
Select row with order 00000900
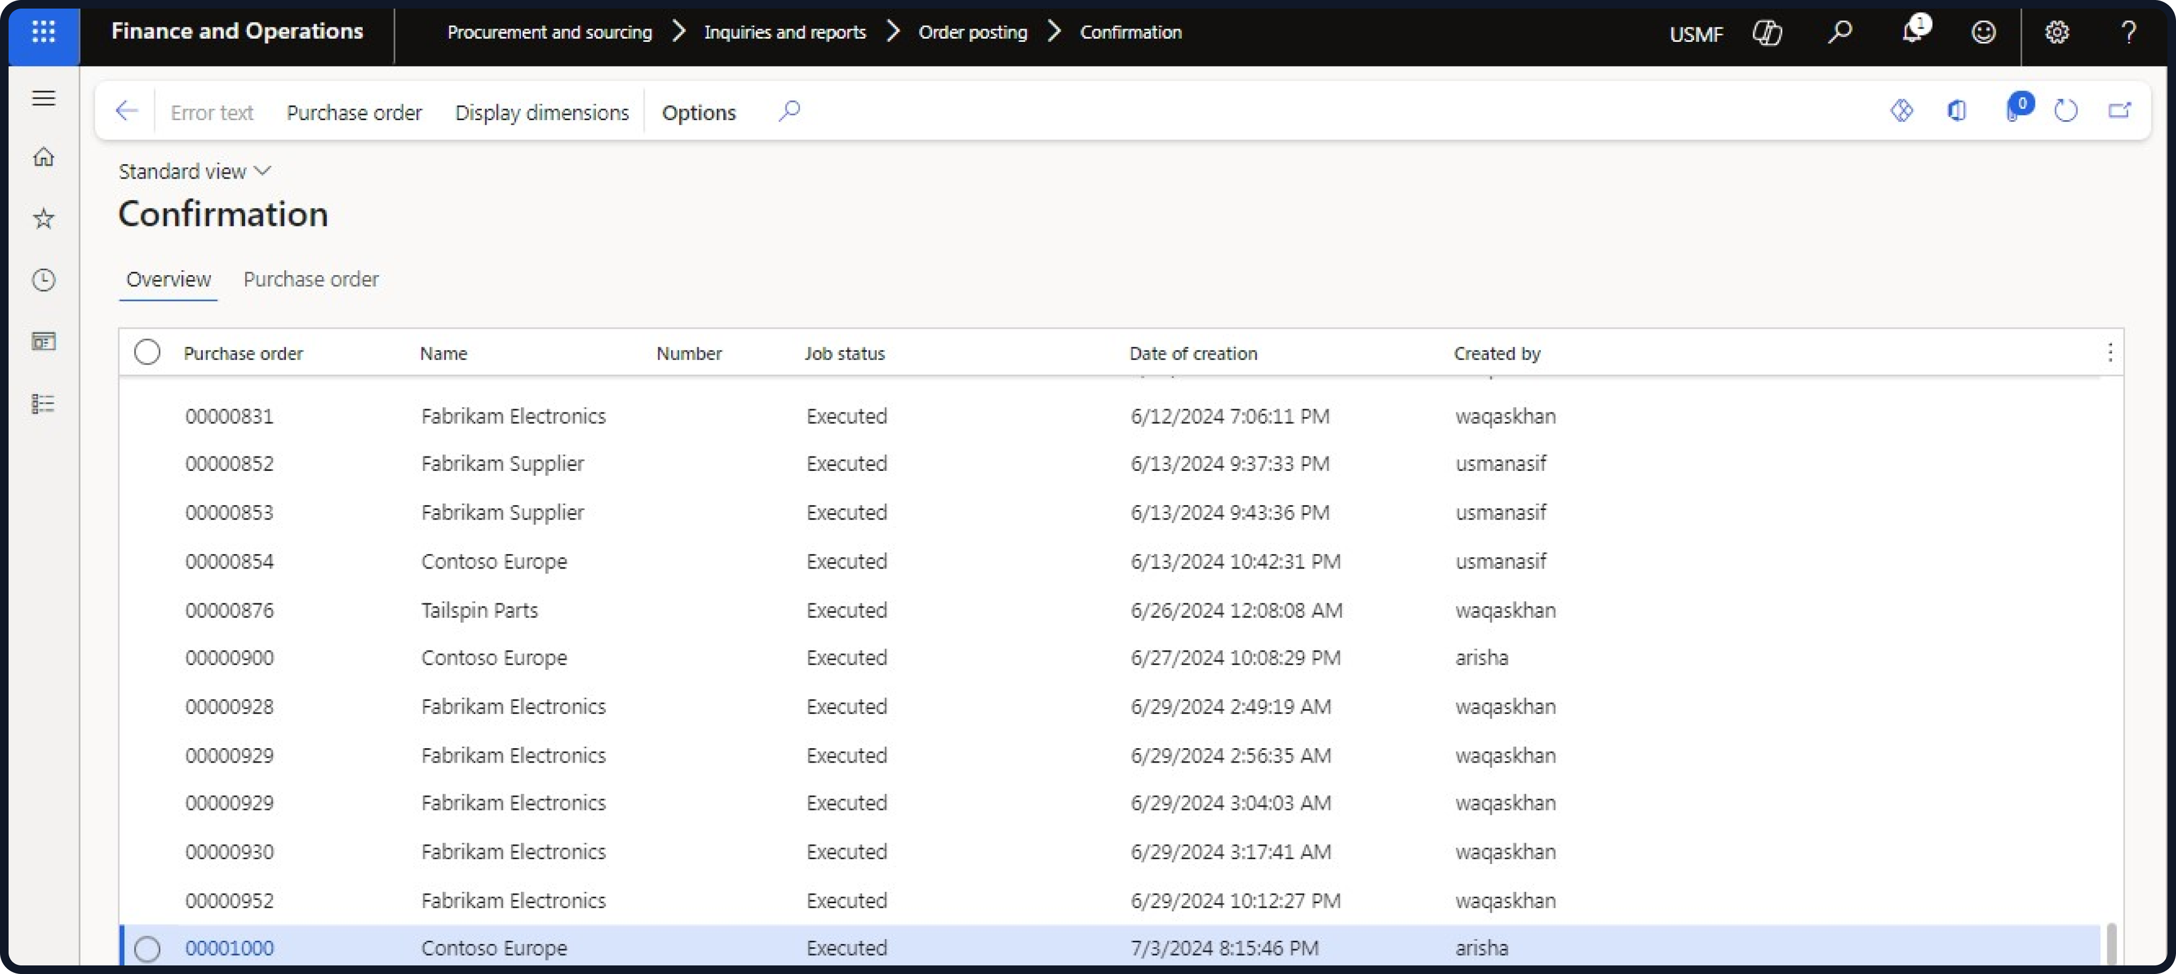(x=1110, y=658)
